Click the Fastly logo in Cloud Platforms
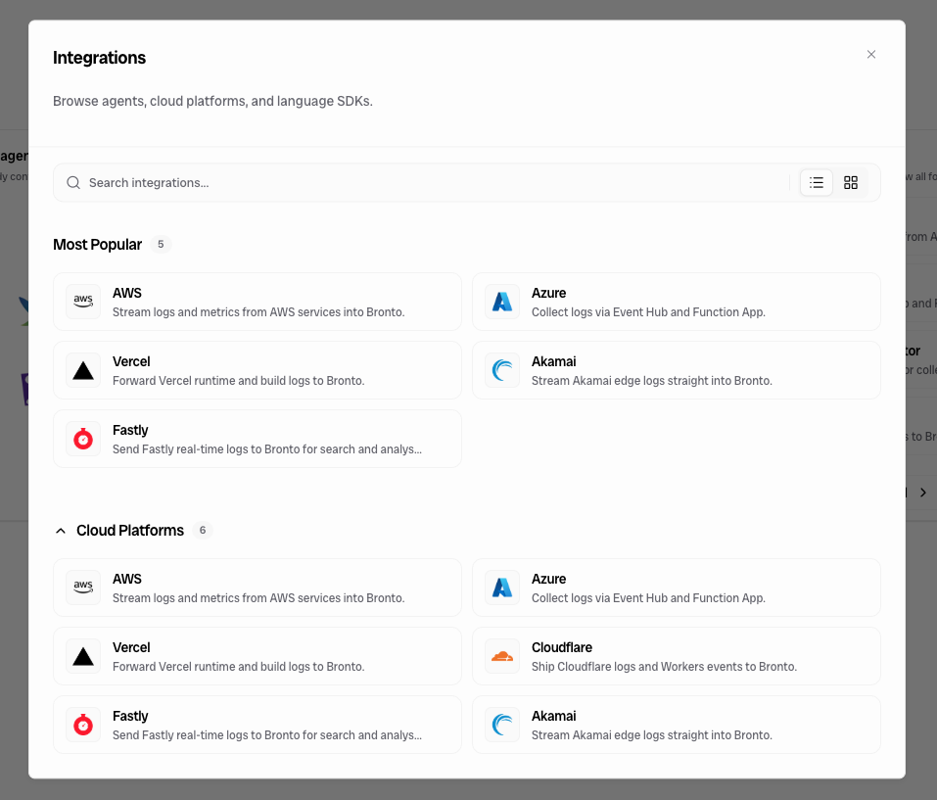Viewport: 937px width, 800px height. click(x=83, y=726)
